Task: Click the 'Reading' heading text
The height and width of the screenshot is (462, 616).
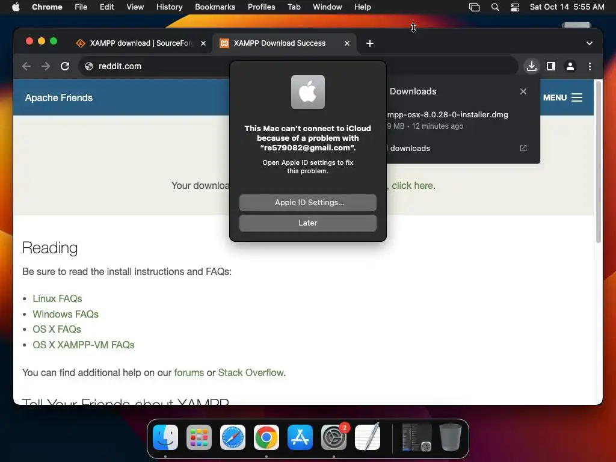Action: (50, 248)
